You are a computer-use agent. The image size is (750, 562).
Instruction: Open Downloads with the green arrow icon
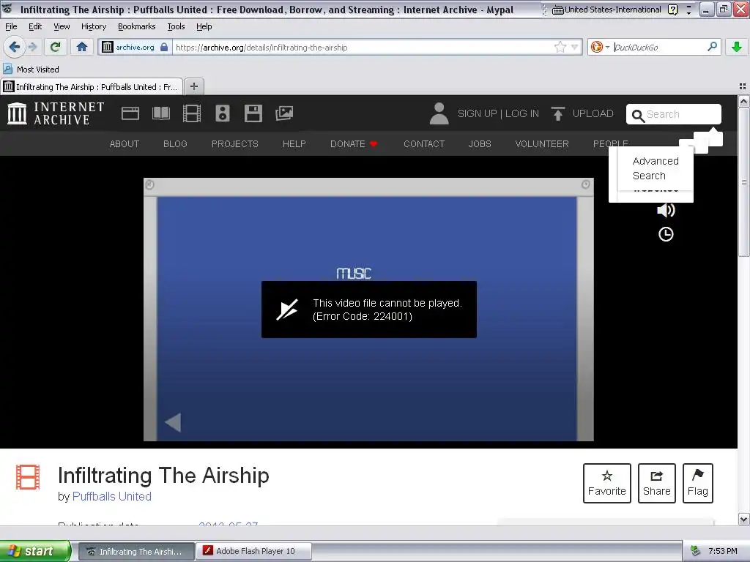[737, 47]
